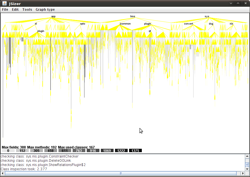
Task: Click the nis package node
Action: [x=231, y=24]
